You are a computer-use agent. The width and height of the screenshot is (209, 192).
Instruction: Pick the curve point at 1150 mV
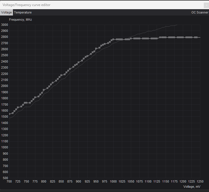click(165, 37)
